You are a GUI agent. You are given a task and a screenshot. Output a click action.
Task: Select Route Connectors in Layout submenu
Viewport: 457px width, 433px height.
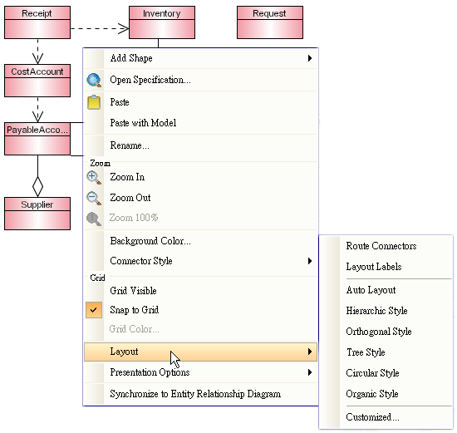(386, 246)
